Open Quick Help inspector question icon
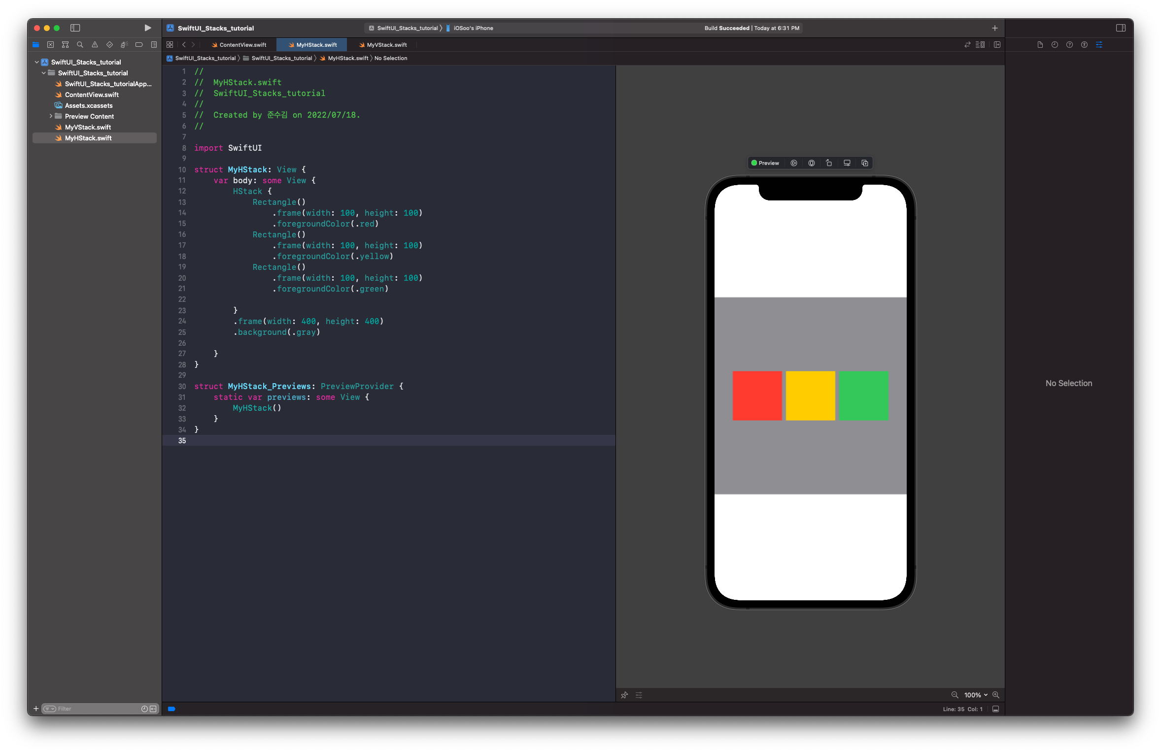Screen dimensions: 1161x752 pos(1069,45)
